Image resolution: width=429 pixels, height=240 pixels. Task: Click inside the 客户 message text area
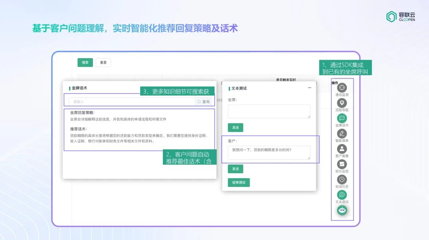(x=269, y=152)
